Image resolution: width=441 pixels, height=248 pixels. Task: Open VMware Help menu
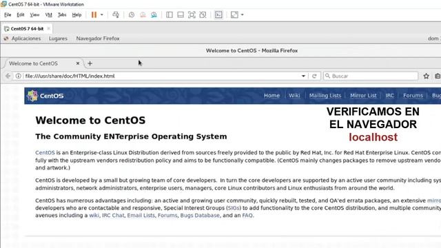(76, 14)
